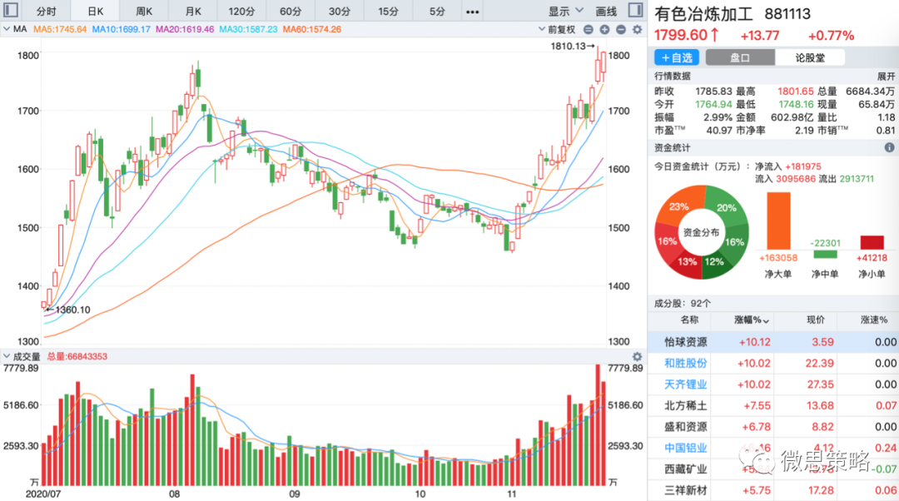Toggle 画线 drawing mode

pos(606,12)
